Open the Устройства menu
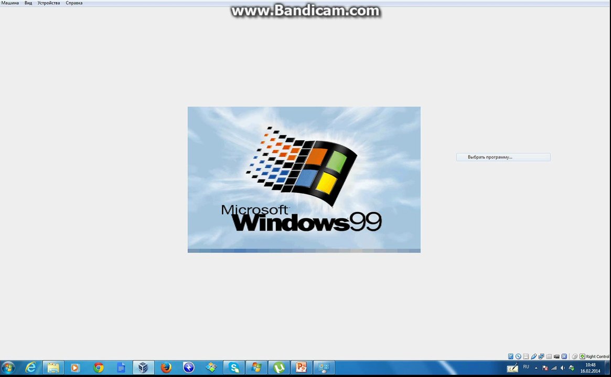 point(49,3)
